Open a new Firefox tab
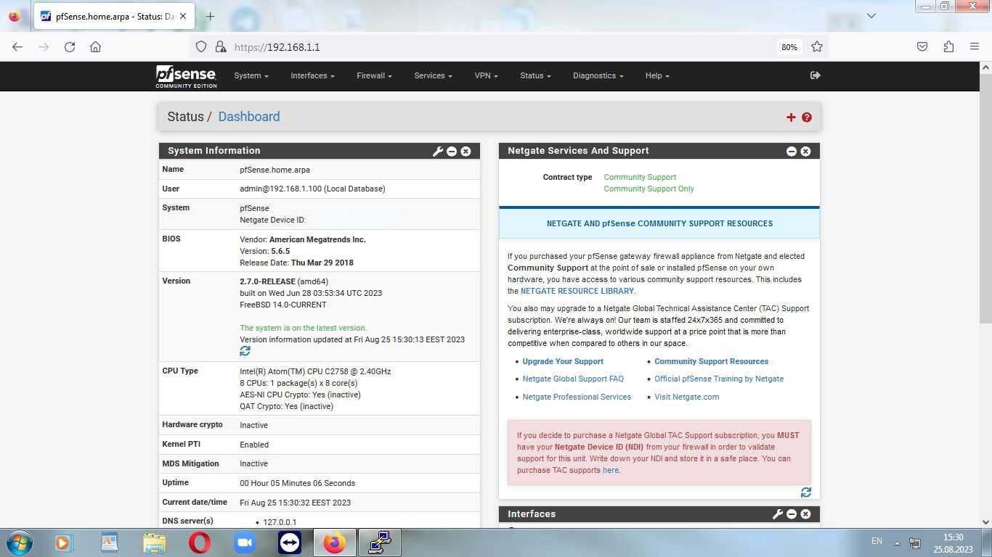Viewport: 992px width, 557px height. click(x=210, y=16)
